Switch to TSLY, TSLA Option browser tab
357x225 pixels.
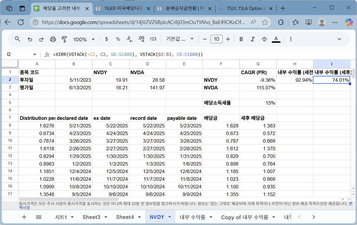click(x=246, y=8)
